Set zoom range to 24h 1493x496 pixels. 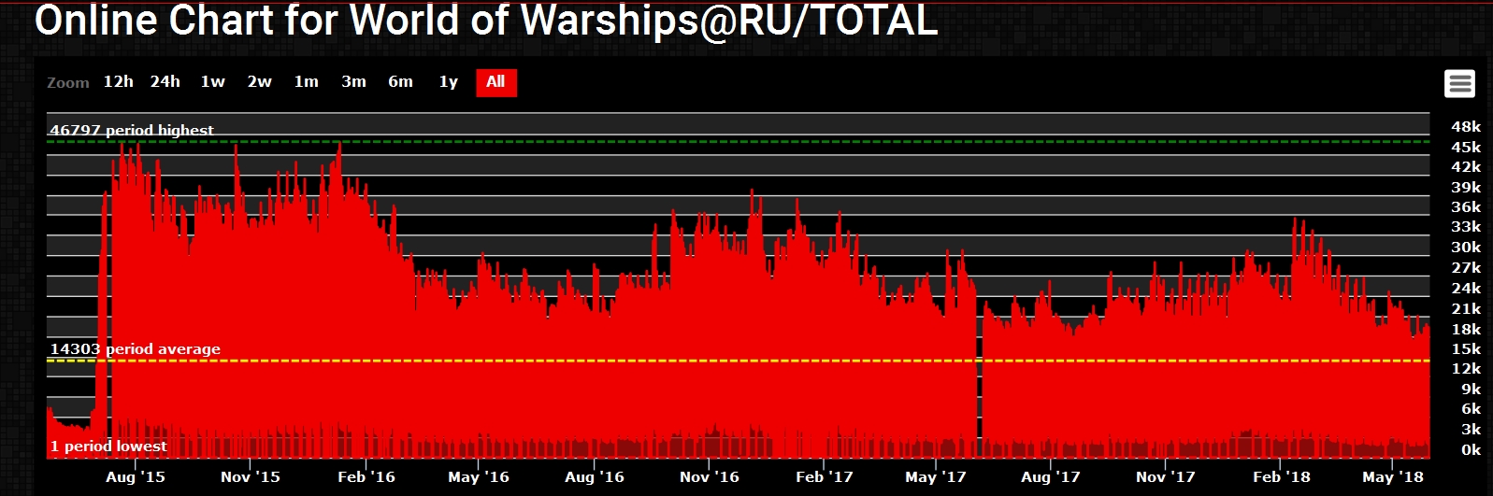pos(165,81)
